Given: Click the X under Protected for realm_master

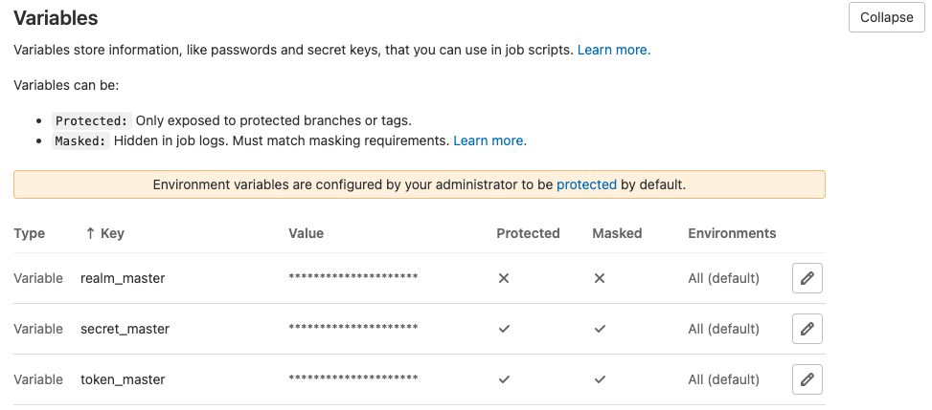Looking at the screenshot, I should [504, 278].
